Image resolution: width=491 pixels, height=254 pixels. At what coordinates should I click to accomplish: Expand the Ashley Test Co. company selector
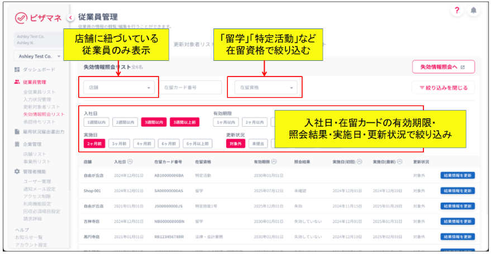(x=39, y=56)
